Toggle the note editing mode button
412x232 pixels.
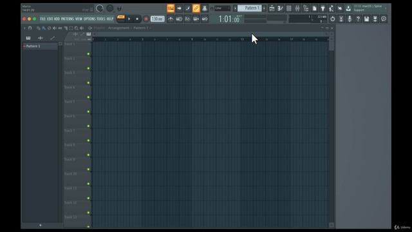click(x=187, y=8)
